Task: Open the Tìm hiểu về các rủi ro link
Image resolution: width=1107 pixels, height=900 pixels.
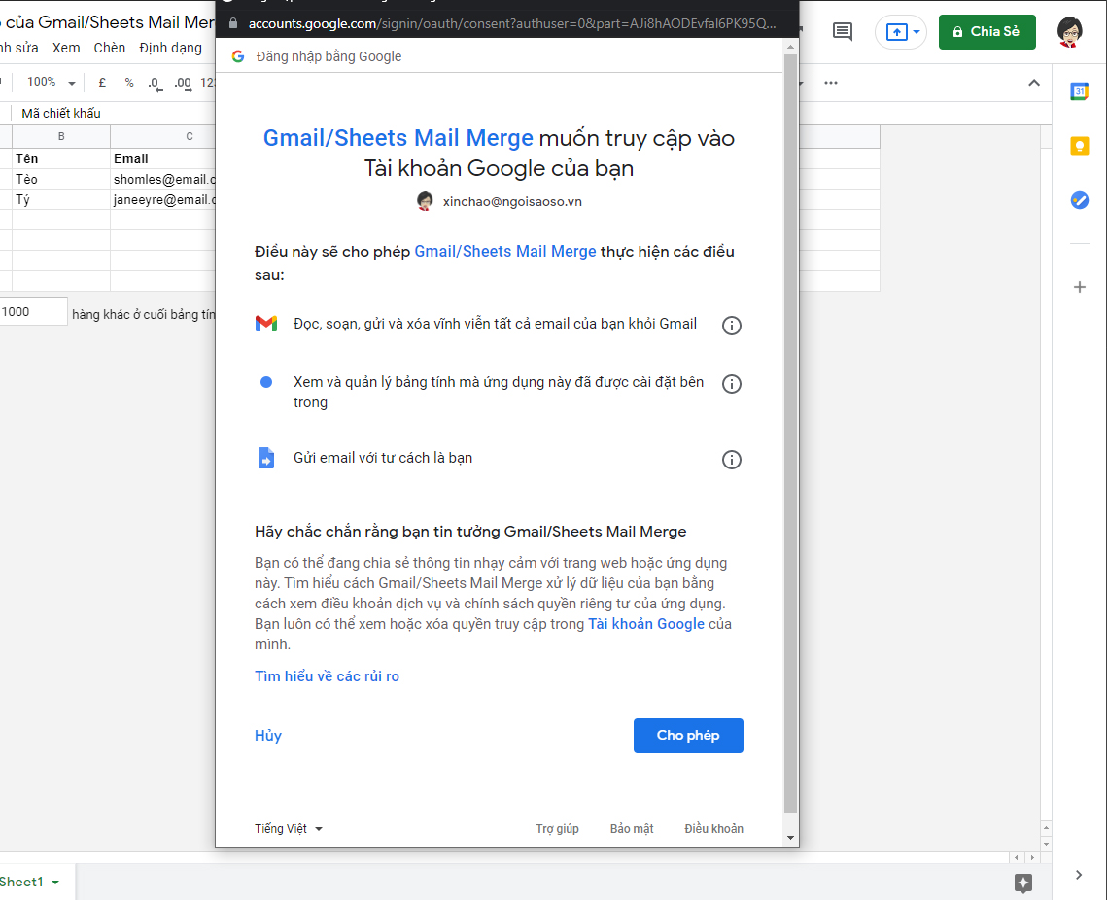Action: pyautogui.click(x=327, y=675)
